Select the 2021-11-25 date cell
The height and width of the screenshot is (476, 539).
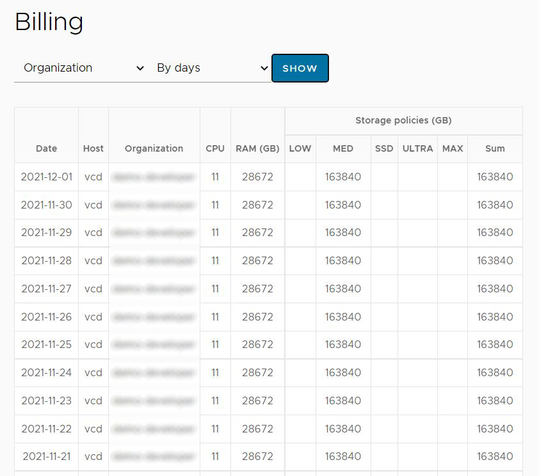click(x=46, y=344)
